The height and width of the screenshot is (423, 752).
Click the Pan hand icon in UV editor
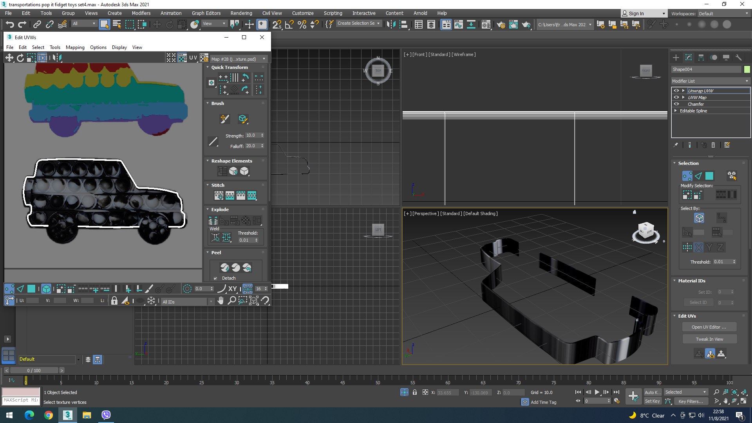coord(221,300)
